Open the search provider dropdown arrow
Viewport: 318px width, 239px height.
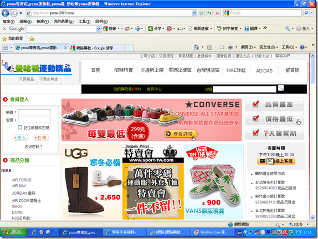[x=312, y=13]
